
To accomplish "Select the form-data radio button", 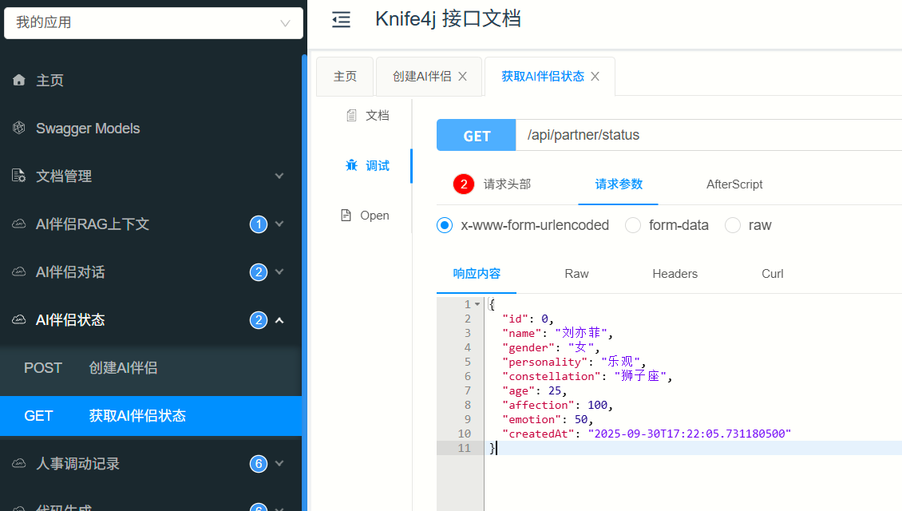I will [633, 225].
